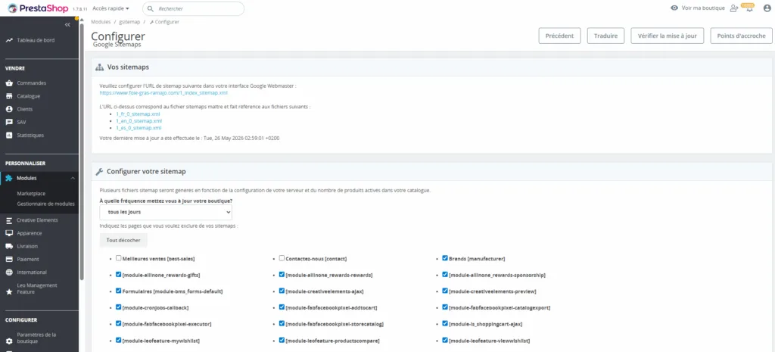Uncheck Formulaires [module-bms_forms-default] checkbox
Screen dimensions: 775x352
click(118, 291)
